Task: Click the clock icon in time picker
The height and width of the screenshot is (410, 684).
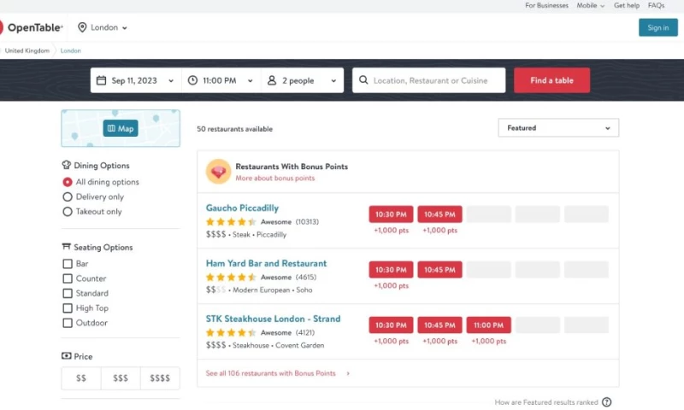Action: [x=192, y=80]
